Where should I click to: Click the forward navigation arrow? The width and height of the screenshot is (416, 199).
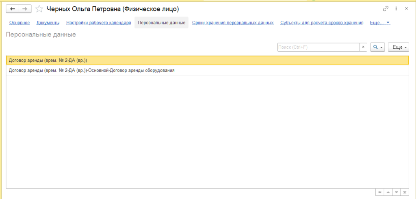tap(25, 9)
